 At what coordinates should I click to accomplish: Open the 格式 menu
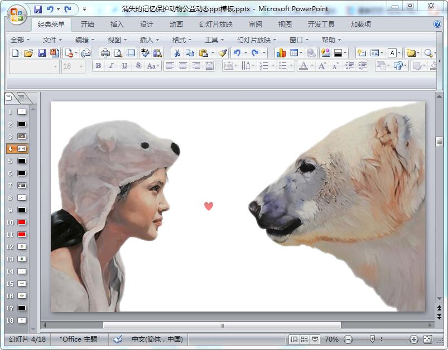(182, 40)
